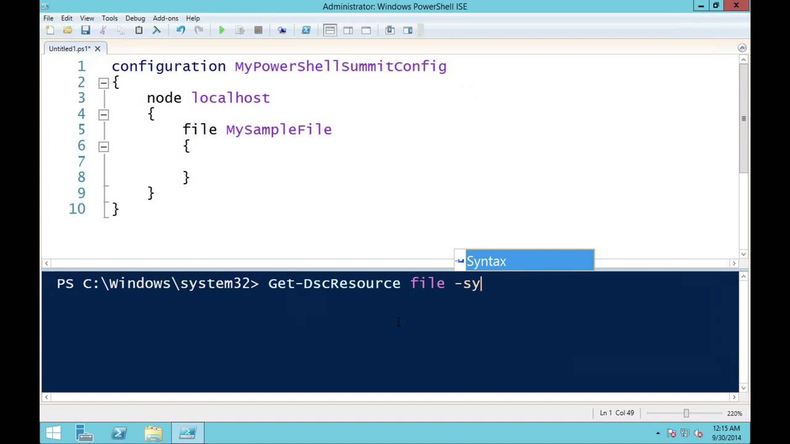Click console pane scrollbar down arrow
This screenshot has height=444, width=790.
click(x=744, y=387)
